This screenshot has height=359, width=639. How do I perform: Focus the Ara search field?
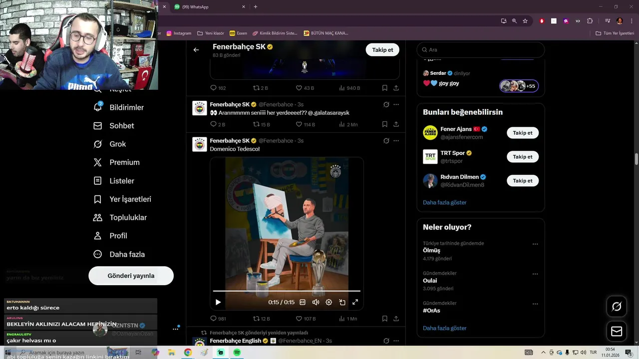pos(481,50)
